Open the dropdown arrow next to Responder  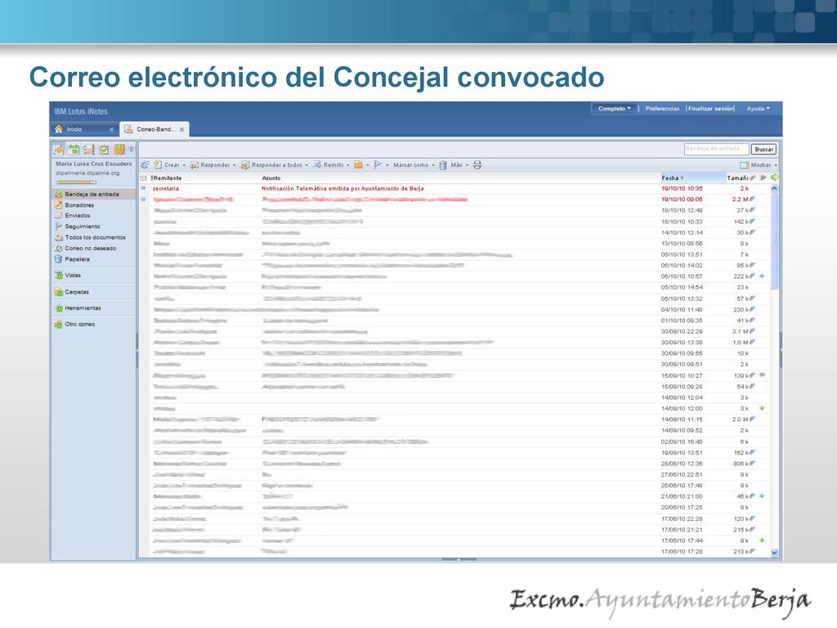pos(235,165)
